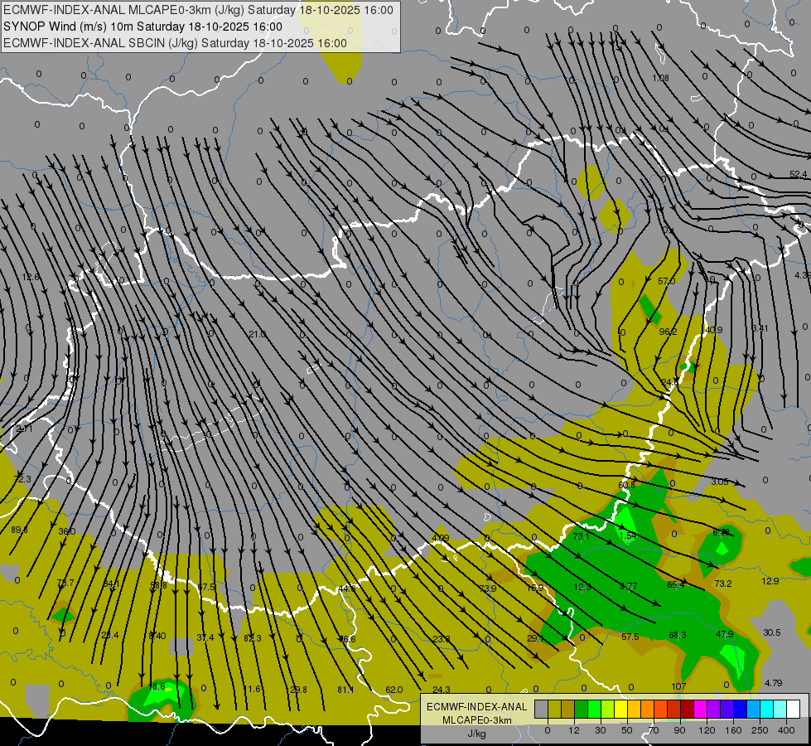
Task: Click the map value 24.3
Action: (442, 690)
